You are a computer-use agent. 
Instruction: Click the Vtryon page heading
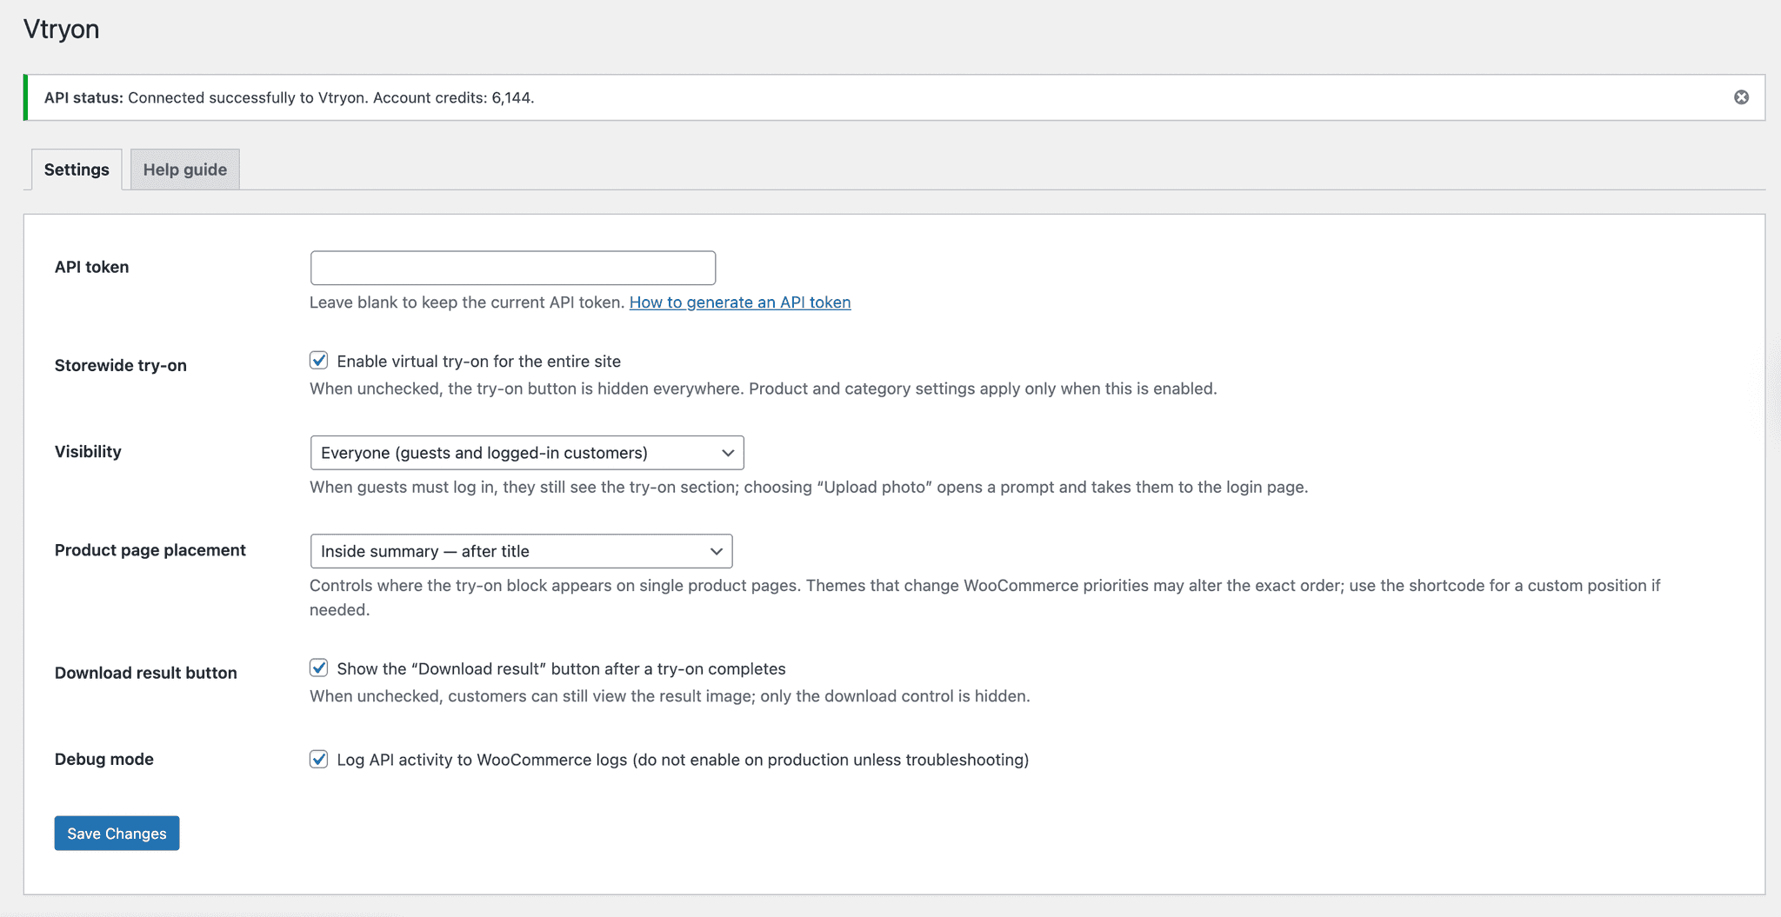click(61, 30)
